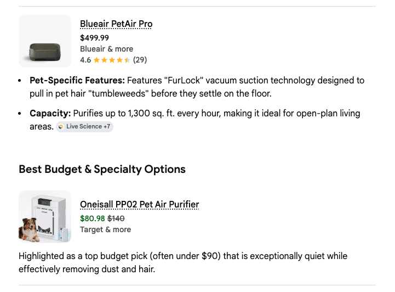The width and height of the screenshot is (395, 292).
Task: Open the "Blueair & more" sellers link
Action: (106, 49)
